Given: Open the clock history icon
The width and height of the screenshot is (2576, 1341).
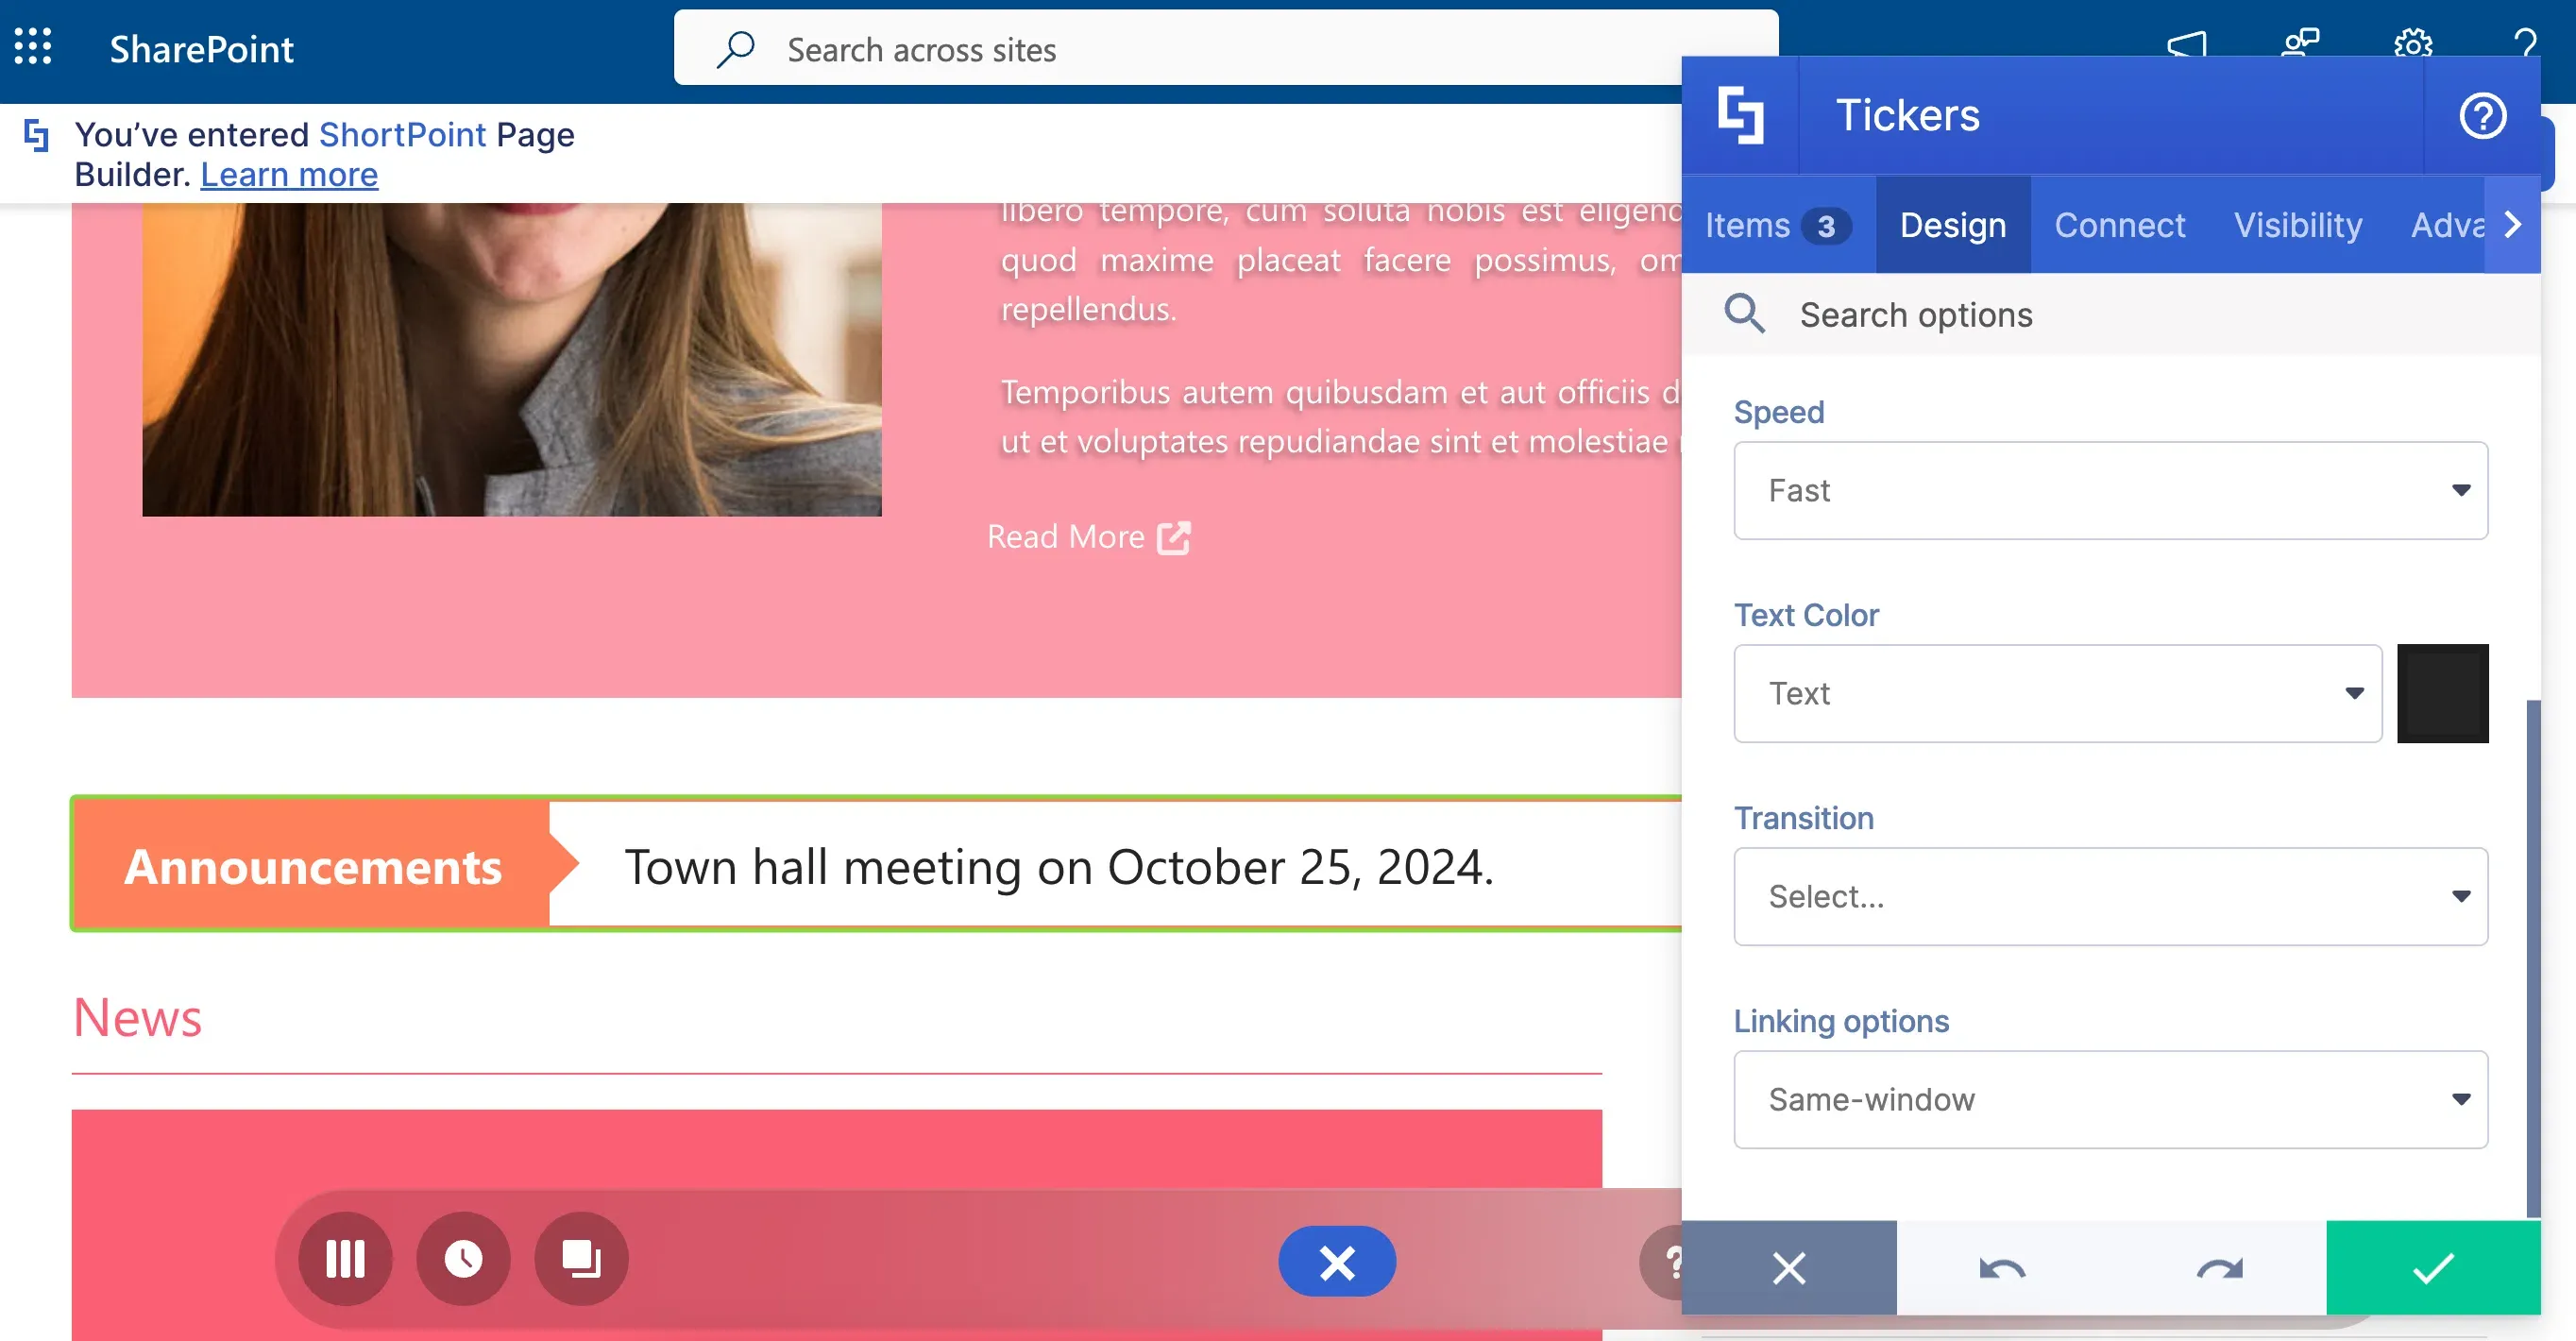Looking at the screenshot, I should [x=463, y=1259].
